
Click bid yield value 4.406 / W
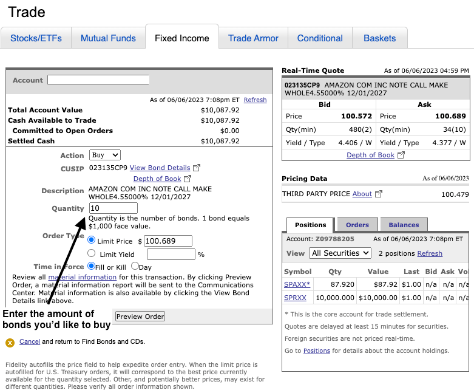[355, 143]
